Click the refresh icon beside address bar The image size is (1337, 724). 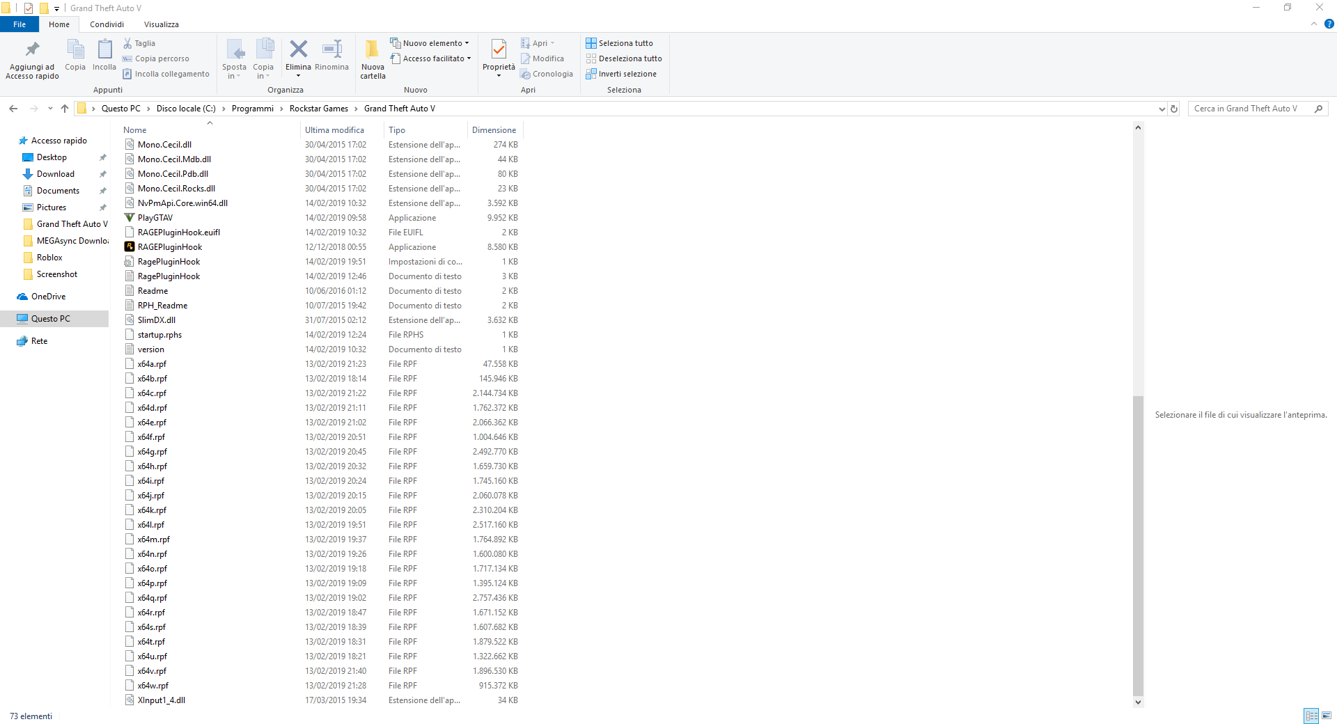(1174, 109)
